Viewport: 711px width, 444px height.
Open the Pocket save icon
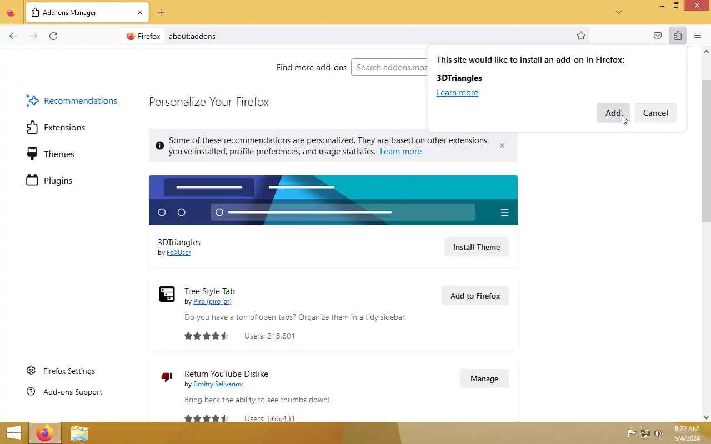658,36
